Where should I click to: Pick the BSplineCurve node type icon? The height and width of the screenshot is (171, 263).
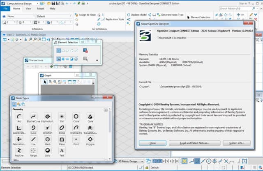(x=33, y=117)
